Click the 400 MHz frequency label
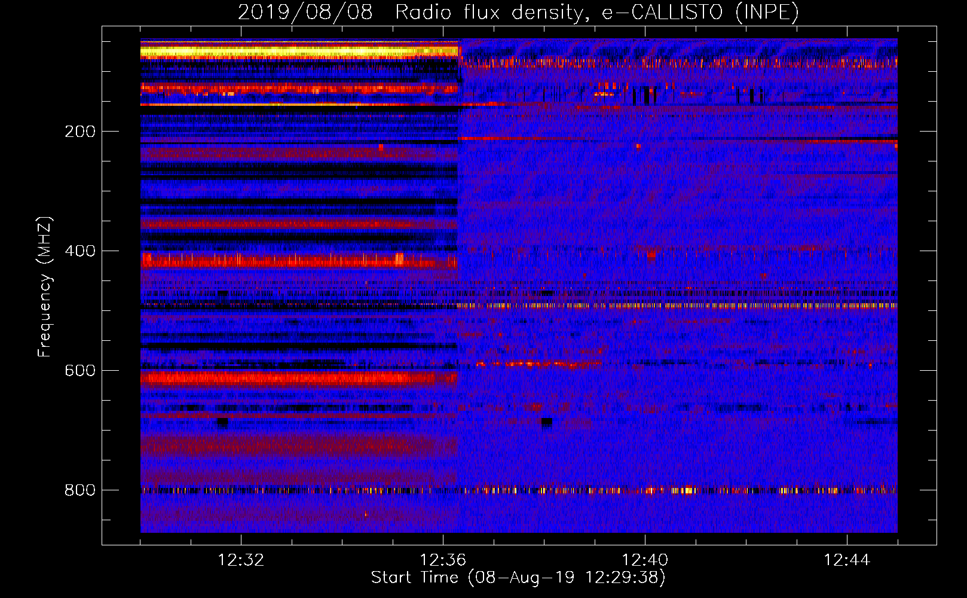Viewport: 967px width, 598px height. [80, 251]
